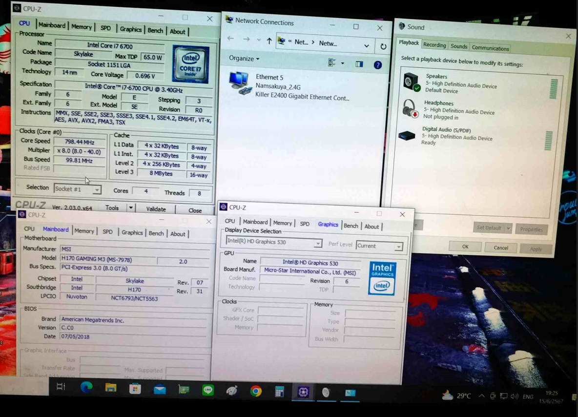
Task: Switch to the Recording tab in Sound
Action: (x=434, y=44)
